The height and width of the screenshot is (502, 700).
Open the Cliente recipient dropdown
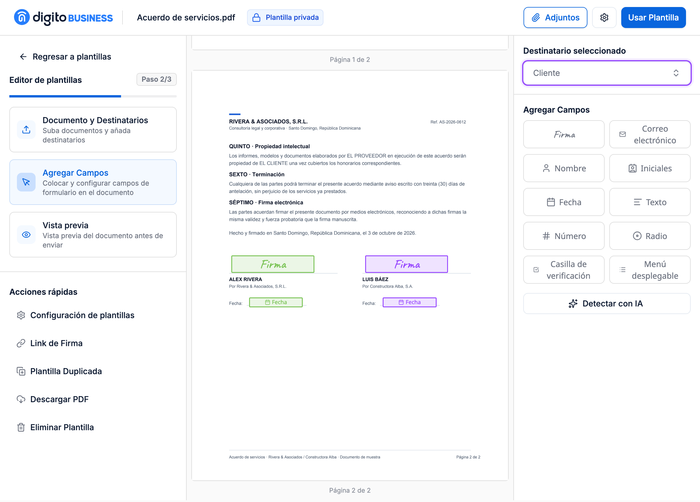[606, 73]
